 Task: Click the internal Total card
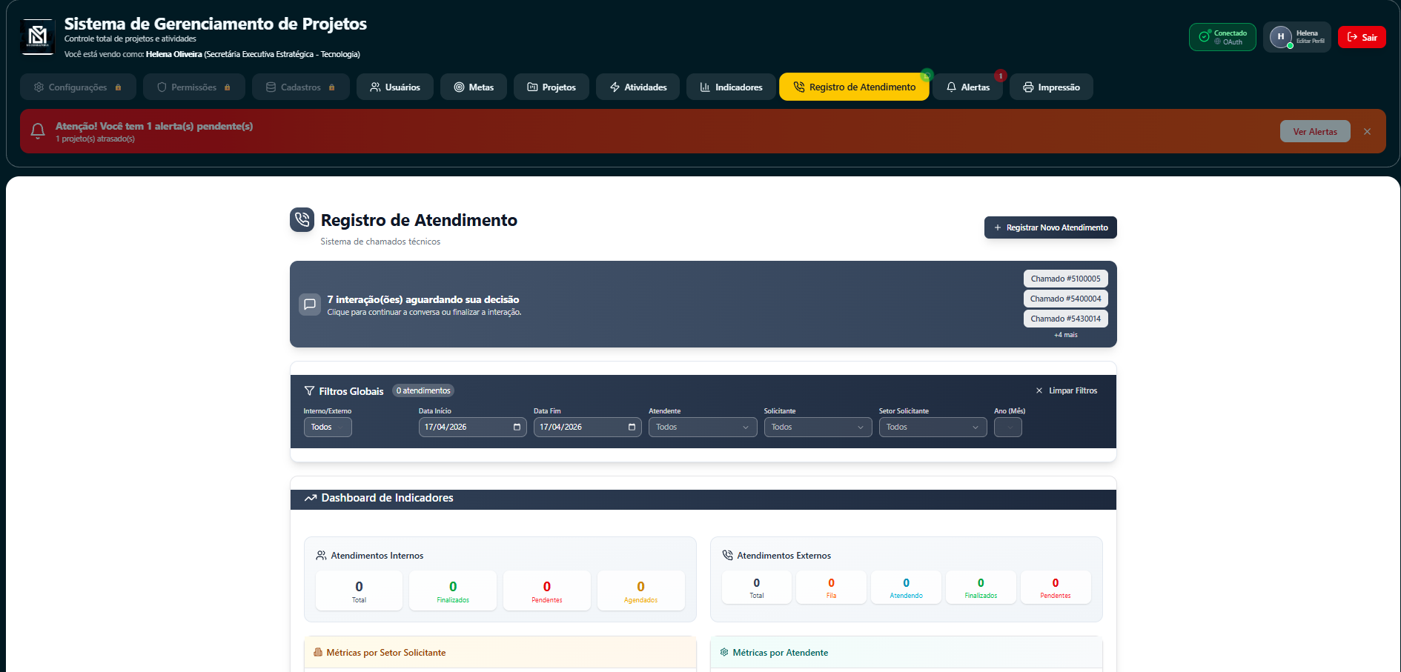(359, 591)
